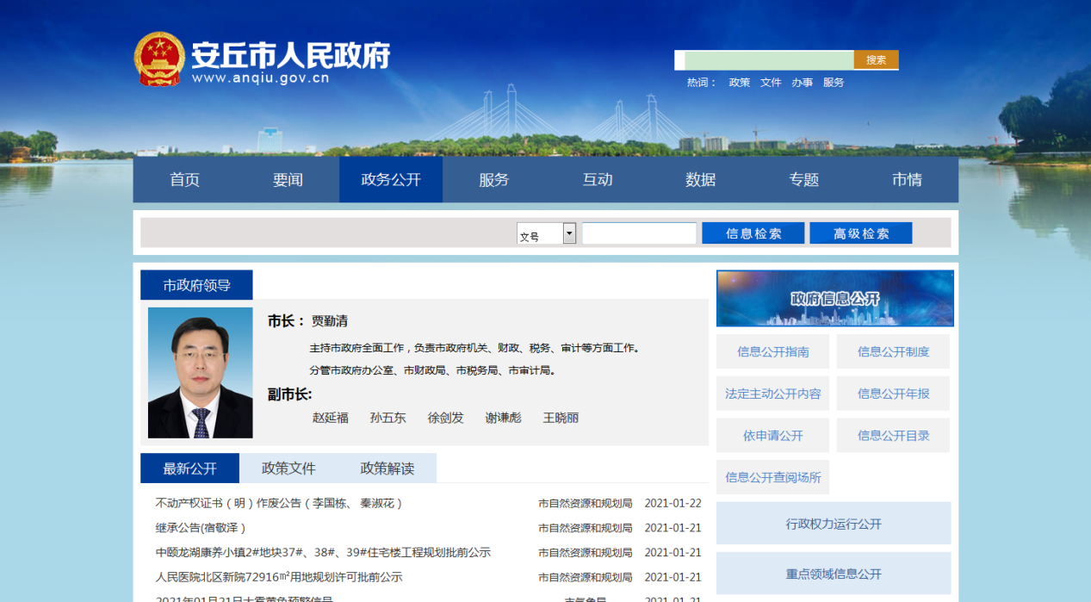Open 要闻 in the navigation bar
The width and height of the screenshot is (1091, 602).
coord(288,180)
